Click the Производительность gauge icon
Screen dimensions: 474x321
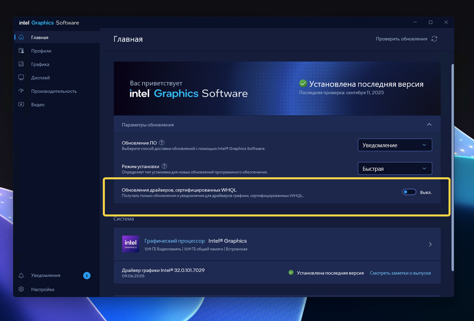click(x=21, y=91)
